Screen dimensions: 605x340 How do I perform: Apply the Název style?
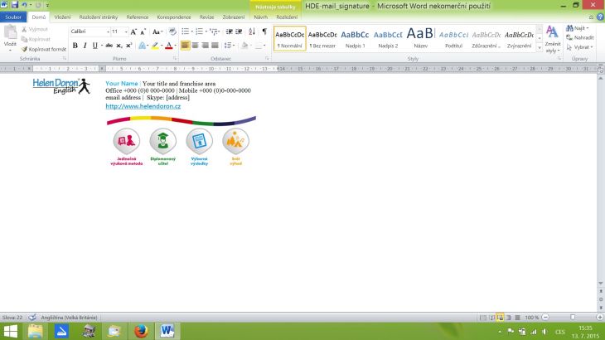(x=420, y=39)
